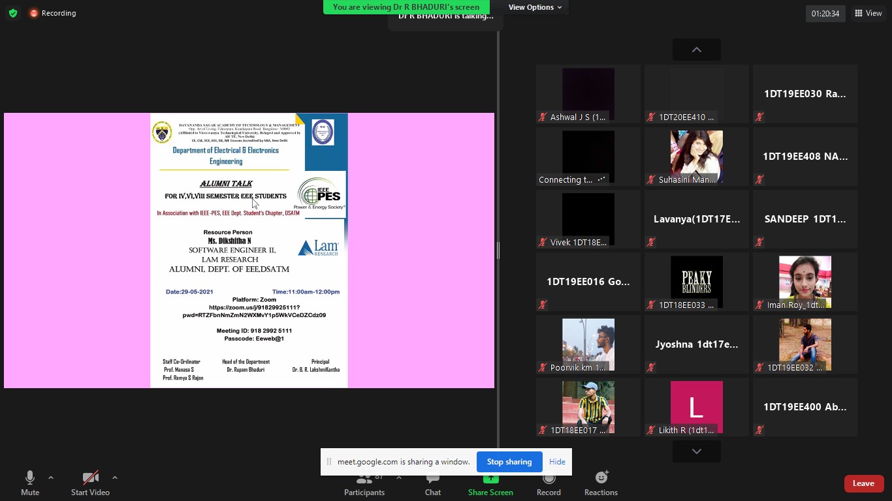This screenshot has height=501, width=892.
Task: Click the muted mic icon on Ashwal J S tile
Action: [543, 117]
